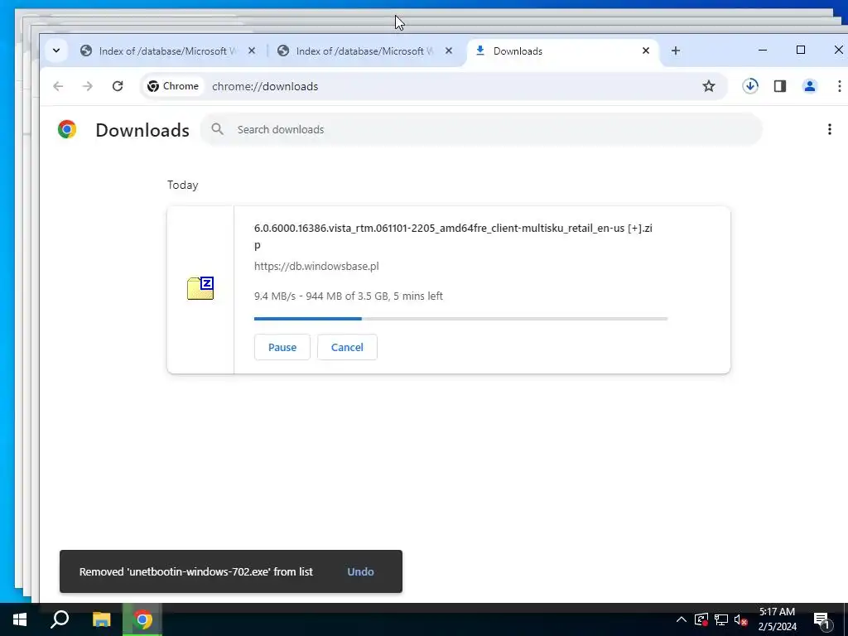Close the Downloads tab
The image size is (848, 636).
tap(646, 51)
